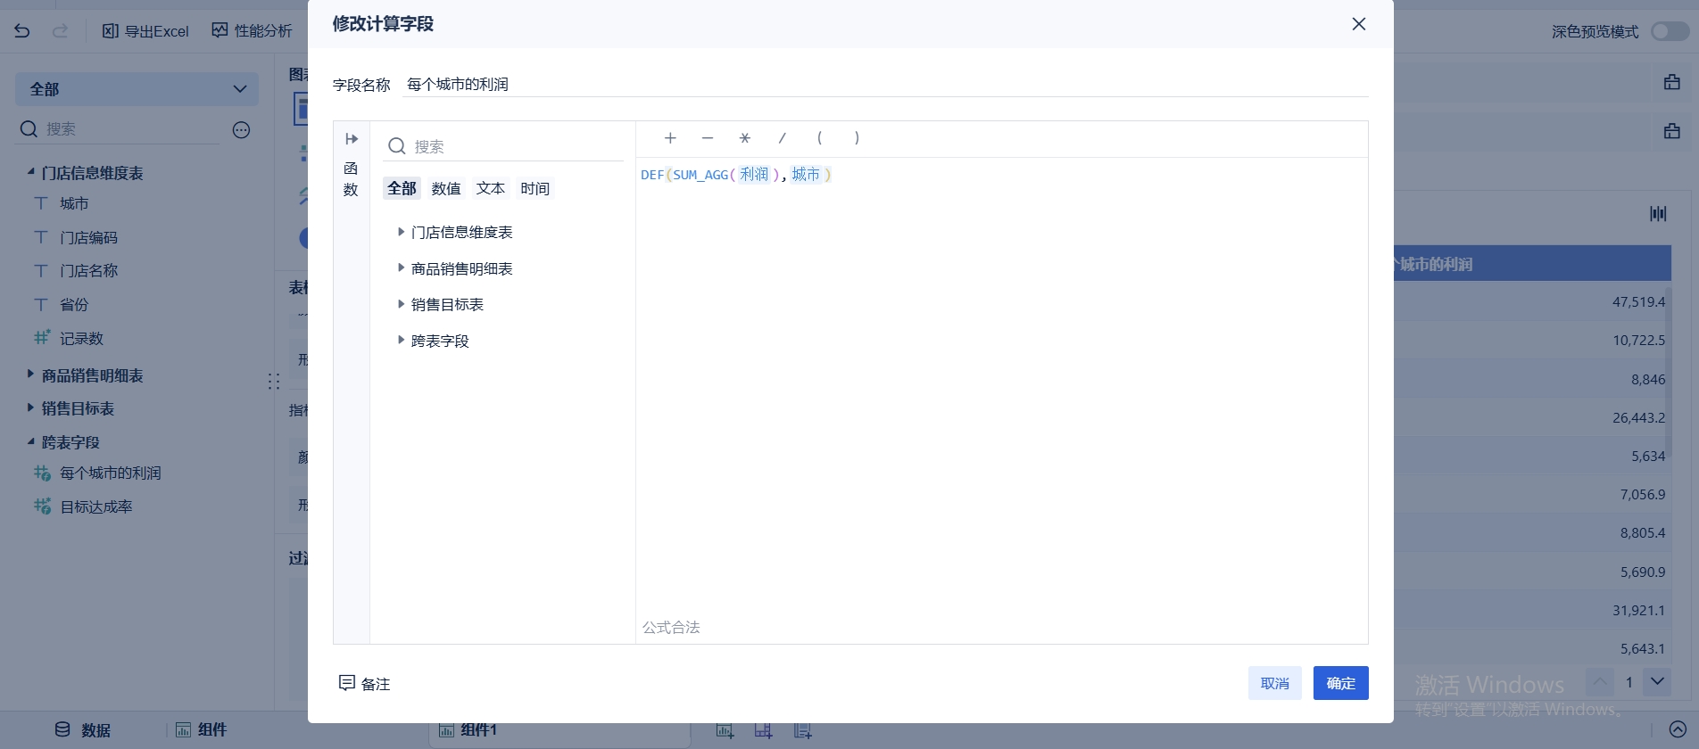Click the undo arrow icon
The image size is (1699, 749).
pos(22,31)
